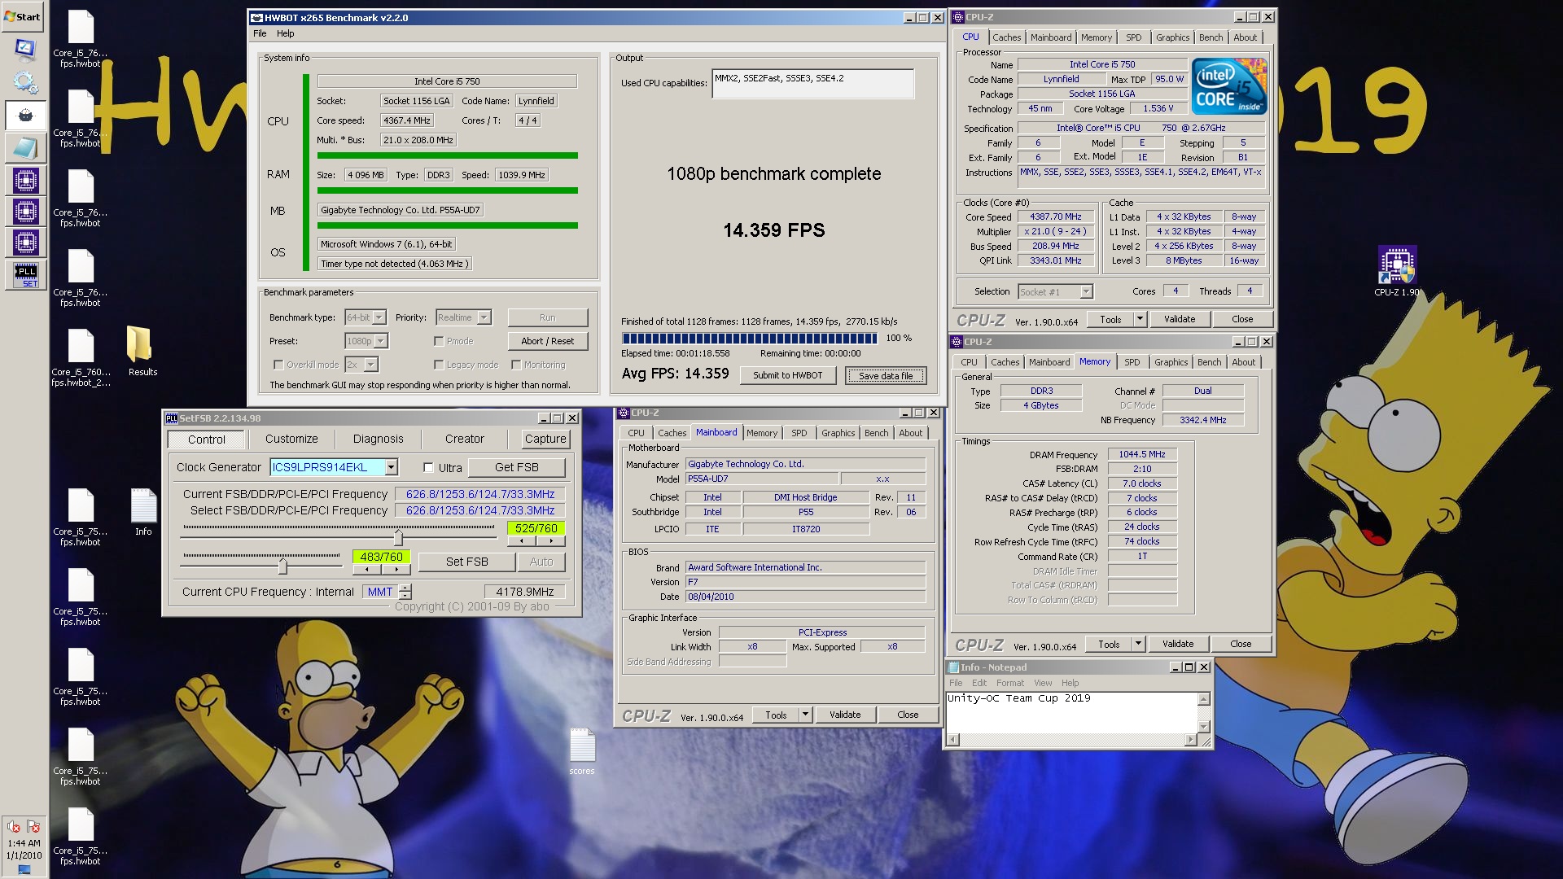
Task: Click the MMT spinner up arrow
Action: pos(405,588)
